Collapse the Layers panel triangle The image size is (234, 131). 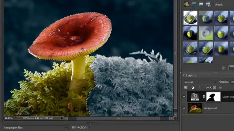(x=184, y=75)
